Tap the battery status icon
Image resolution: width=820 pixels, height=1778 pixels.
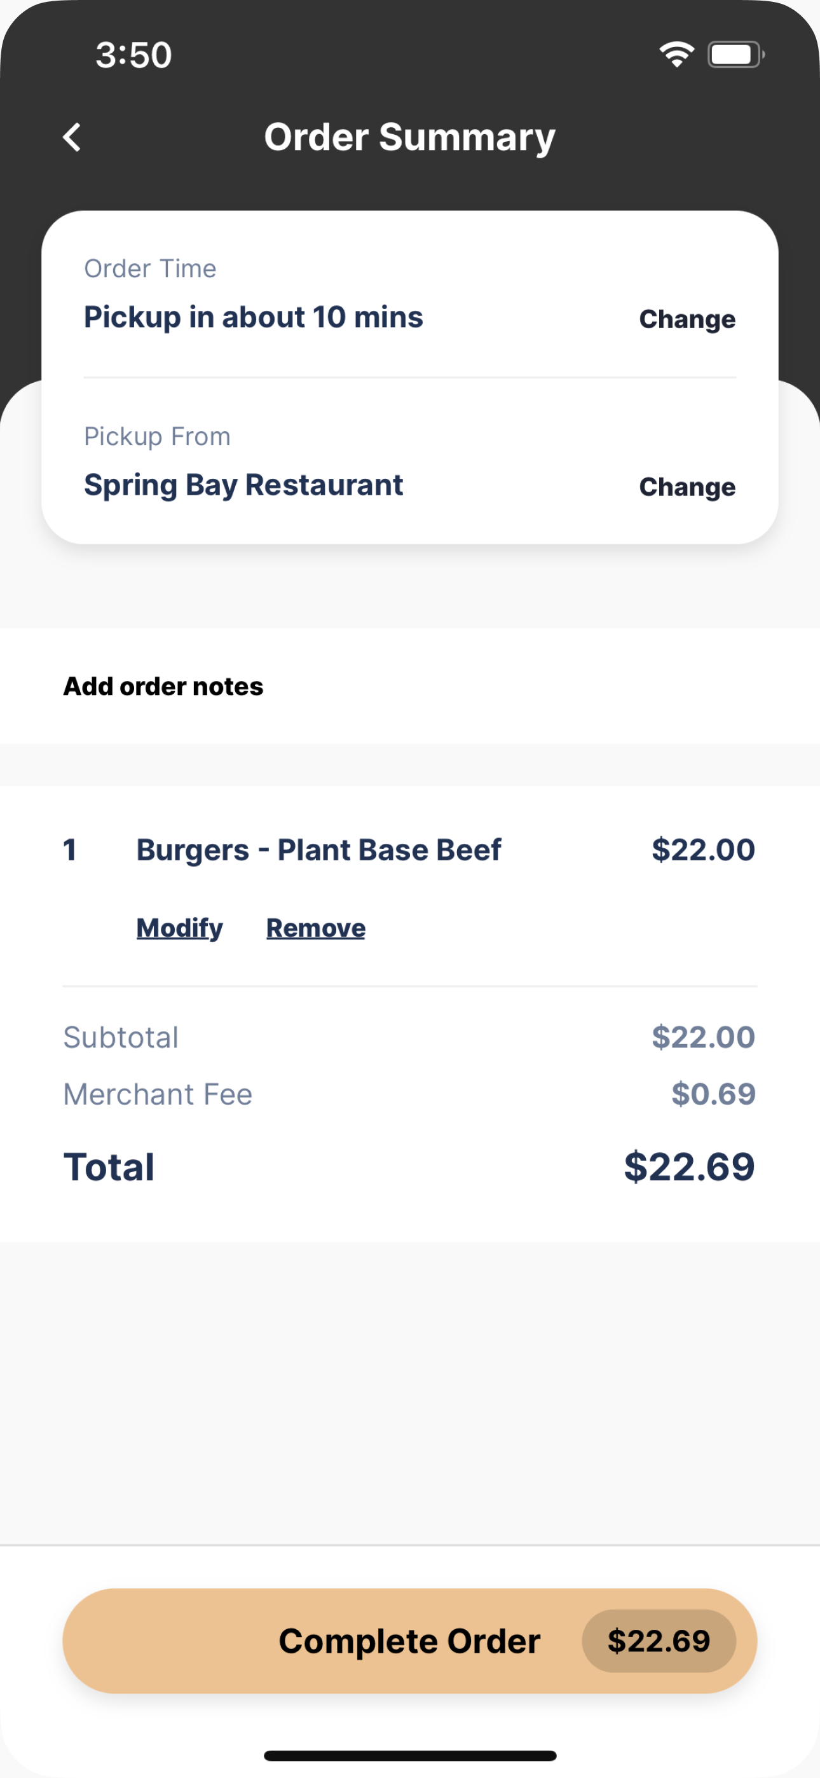pyautogui.click(x=736, y=55)
